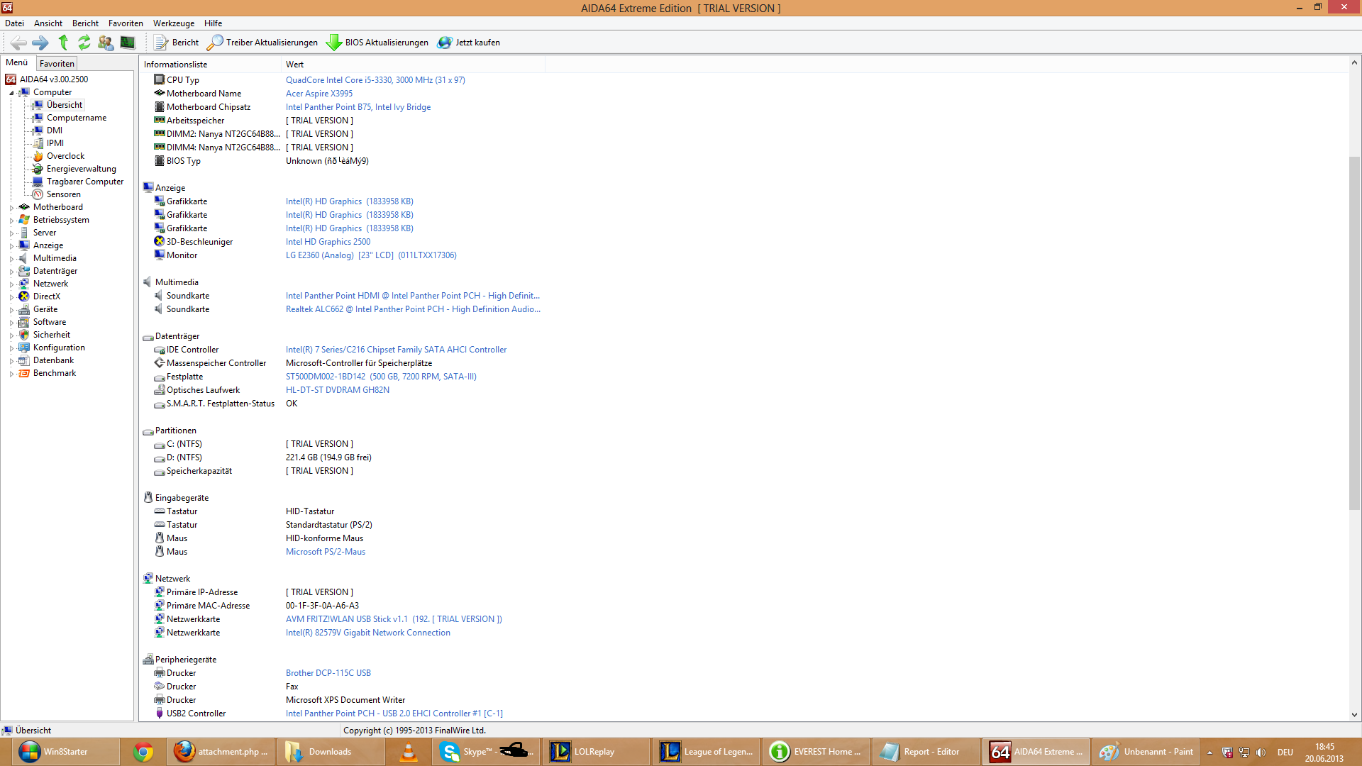Screen dimensions: 1362x766
Task: Click the green up-arrow parent level icon
Action: pyautogui.click(x=63, y=43)
